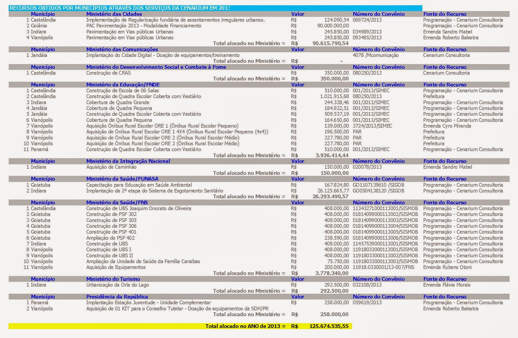The height and width of the screenshot is (338, 518).
Task: Click the 'Presidência da República' header
Action: point(117,297)
